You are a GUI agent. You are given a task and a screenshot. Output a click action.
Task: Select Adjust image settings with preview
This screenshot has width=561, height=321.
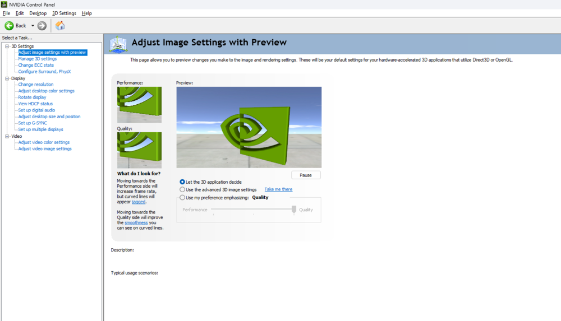pyautogui.click(x=52, y=52)
